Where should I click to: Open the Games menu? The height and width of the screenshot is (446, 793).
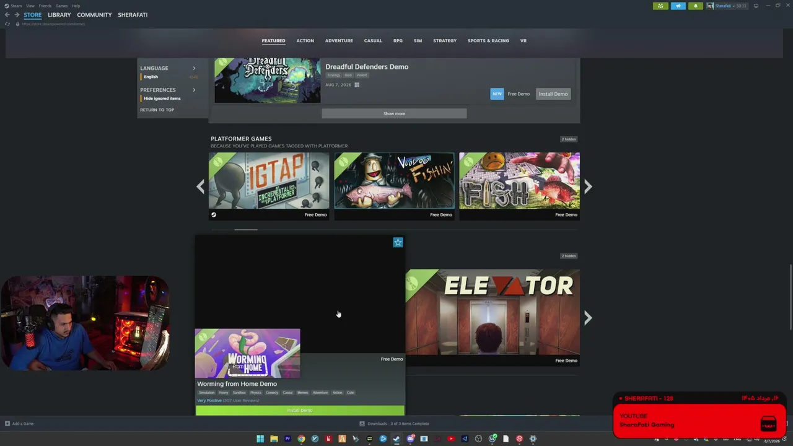61,6
